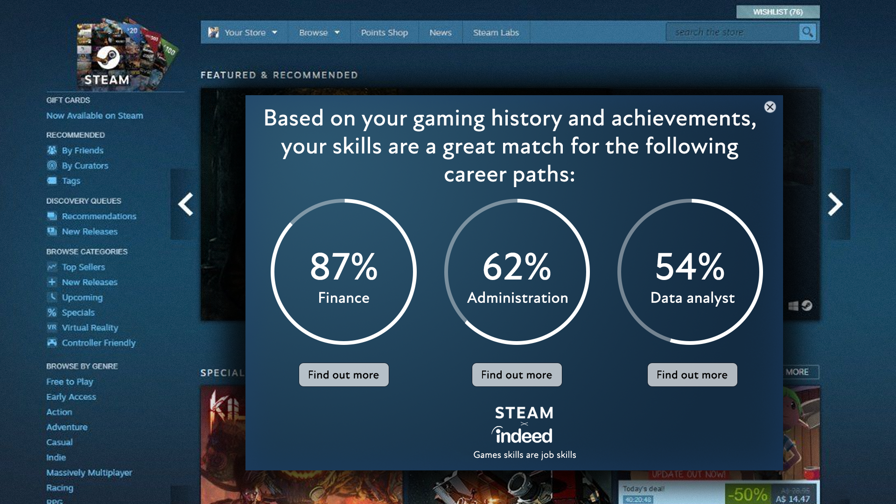
Task: Click the search magnifier icon
Action: point(807,32)
